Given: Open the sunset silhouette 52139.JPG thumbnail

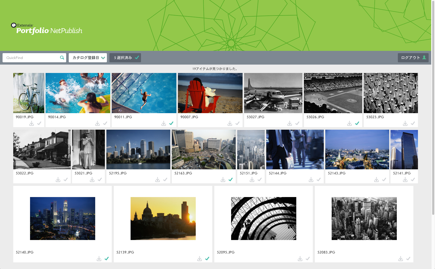Looking at the screenshot, I should click(163, 218).
